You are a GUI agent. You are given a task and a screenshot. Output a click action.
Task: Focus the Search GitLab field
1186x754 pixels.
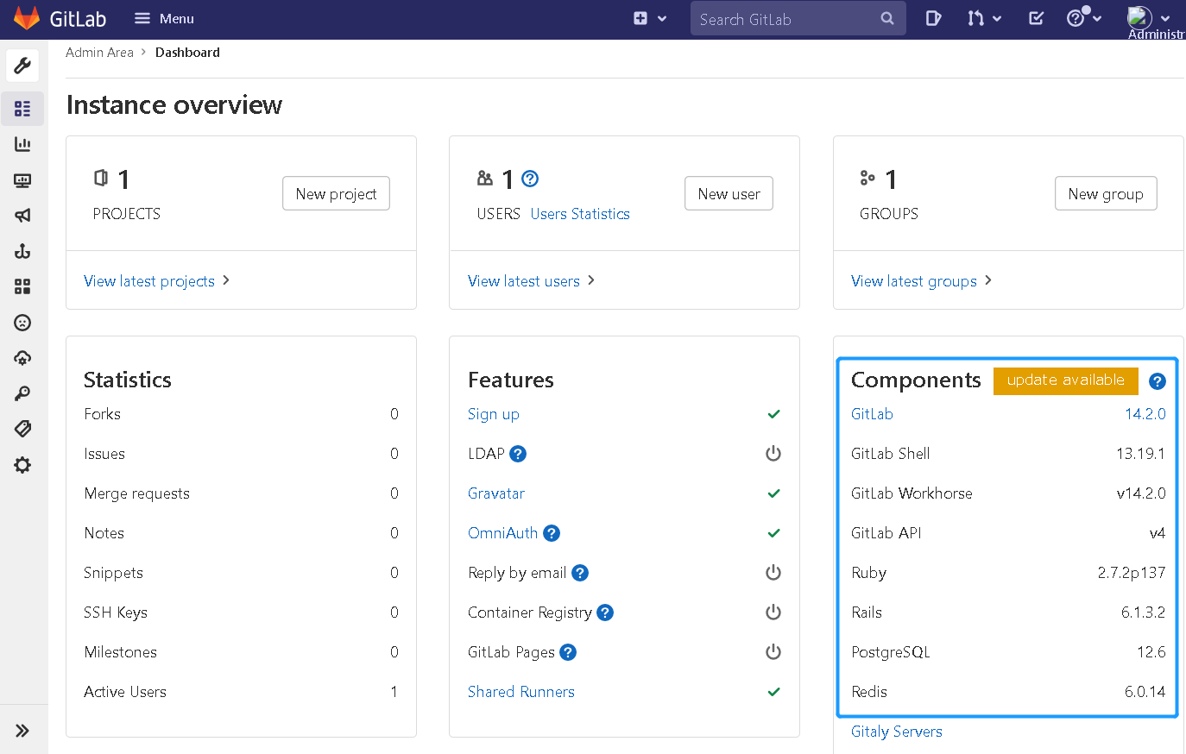click(x=798, y=19)
